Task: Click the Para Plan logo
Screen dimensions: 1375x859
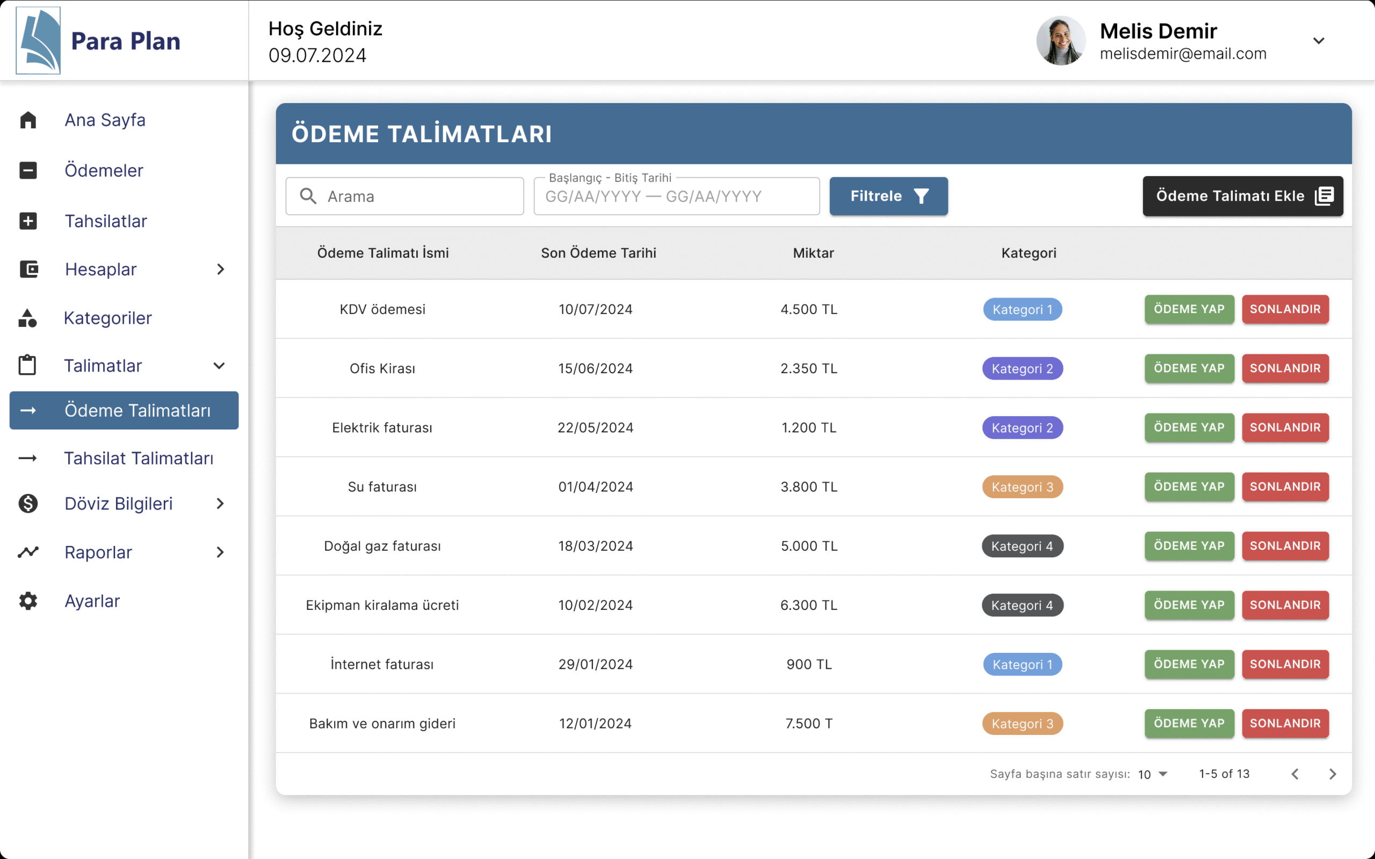Action: point(38,40)
